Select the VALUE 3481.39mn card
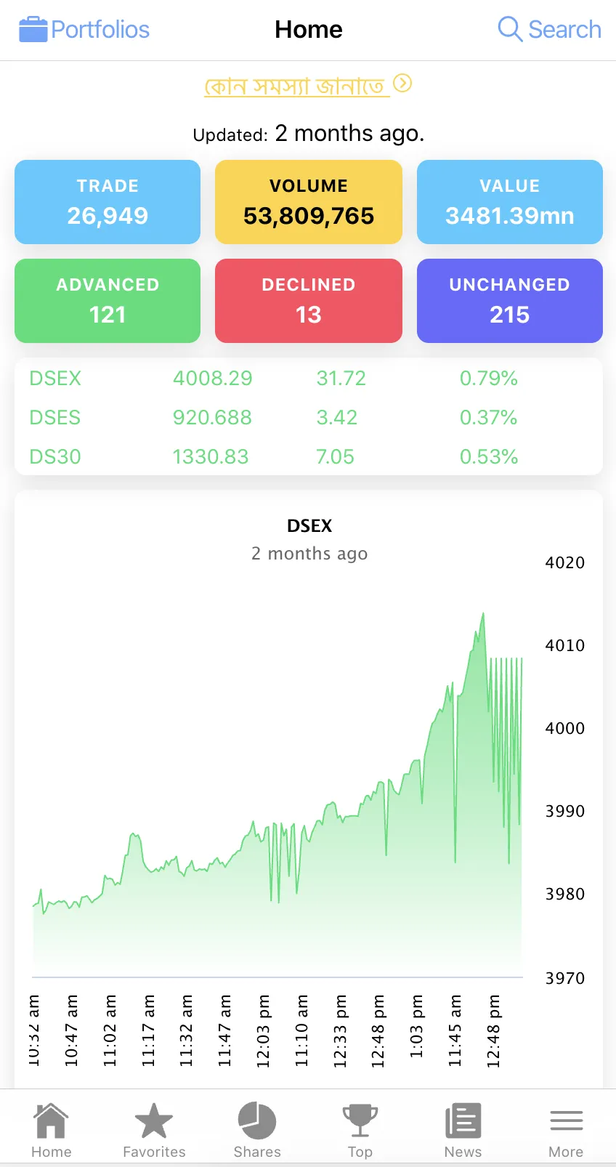 (510, 202)
